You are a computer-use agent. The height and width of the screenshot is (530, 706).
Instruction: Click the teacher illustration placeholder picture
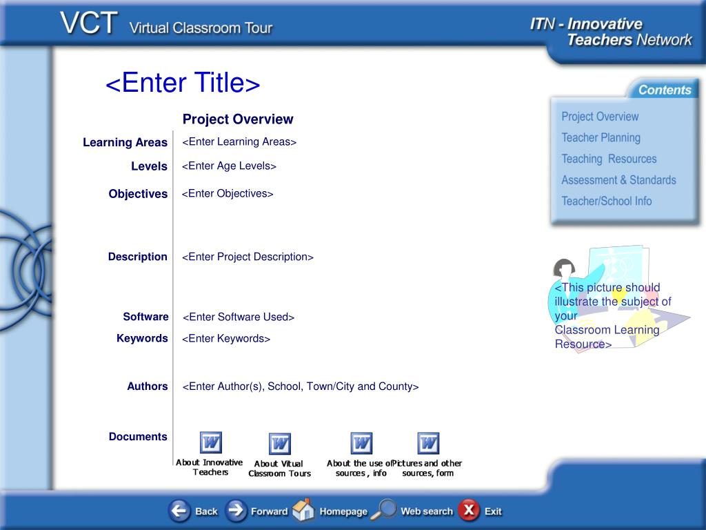(x=619, y=300)
